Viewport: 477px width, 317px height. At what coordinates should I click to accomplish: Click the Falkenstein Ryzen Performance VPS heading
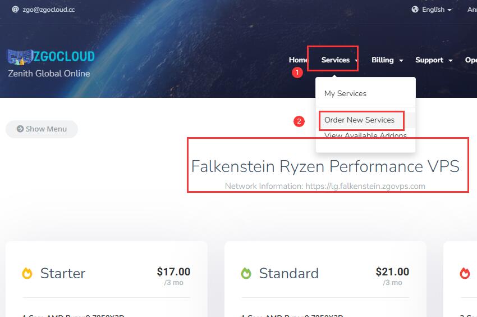pyautogui.click(x=325, y=166)
